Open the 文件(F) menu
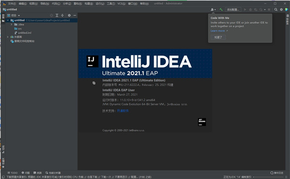The height and width of the screenshot is (179, 290). [x=12, y=3]
